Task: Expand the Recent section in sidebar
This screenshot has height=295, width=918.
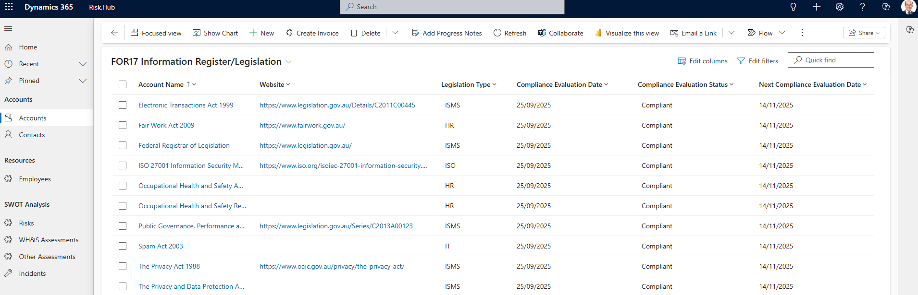Action: pos(82,64)
